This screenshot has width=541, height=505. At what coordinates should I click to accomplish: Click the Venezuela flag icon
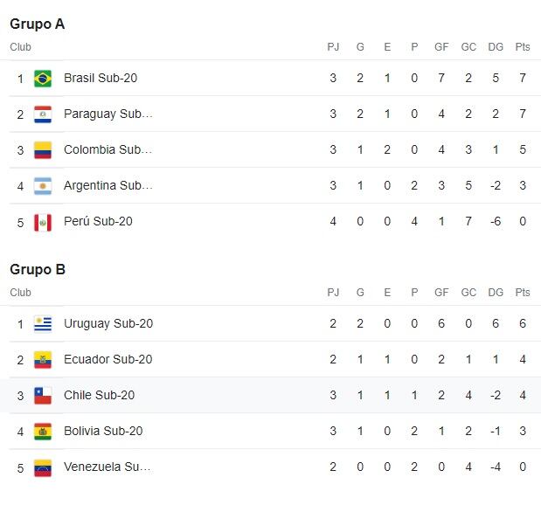coord(43,468)
